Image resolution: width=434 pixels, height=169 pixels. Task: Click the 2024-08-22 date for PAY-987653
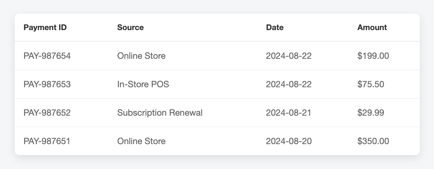click(x=289, y=84)
